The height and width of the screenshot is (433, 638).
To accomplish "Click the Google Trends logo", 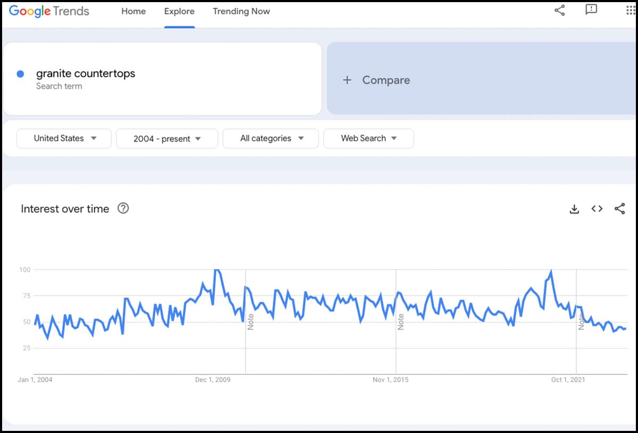I will pyautogui.click(x=49, y=12).
